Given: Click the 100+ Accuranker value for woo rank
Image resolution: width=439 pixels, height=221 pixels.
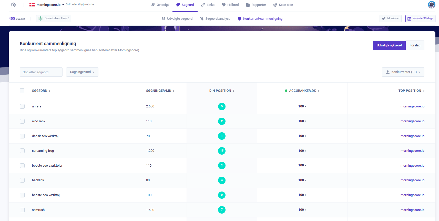Looking at the screenshot, I should pyautogui.click(x=302, y=121).
